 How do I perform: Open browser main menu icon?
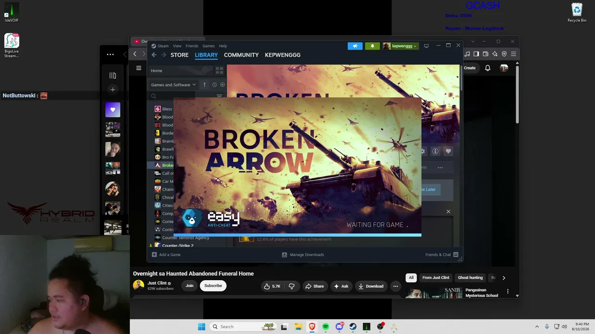[514, 54]
